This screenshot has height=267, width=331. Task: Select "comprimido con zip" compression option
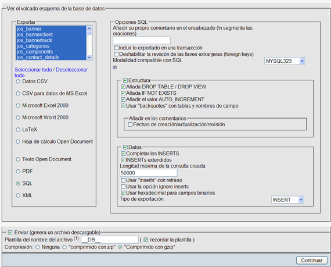64,247
